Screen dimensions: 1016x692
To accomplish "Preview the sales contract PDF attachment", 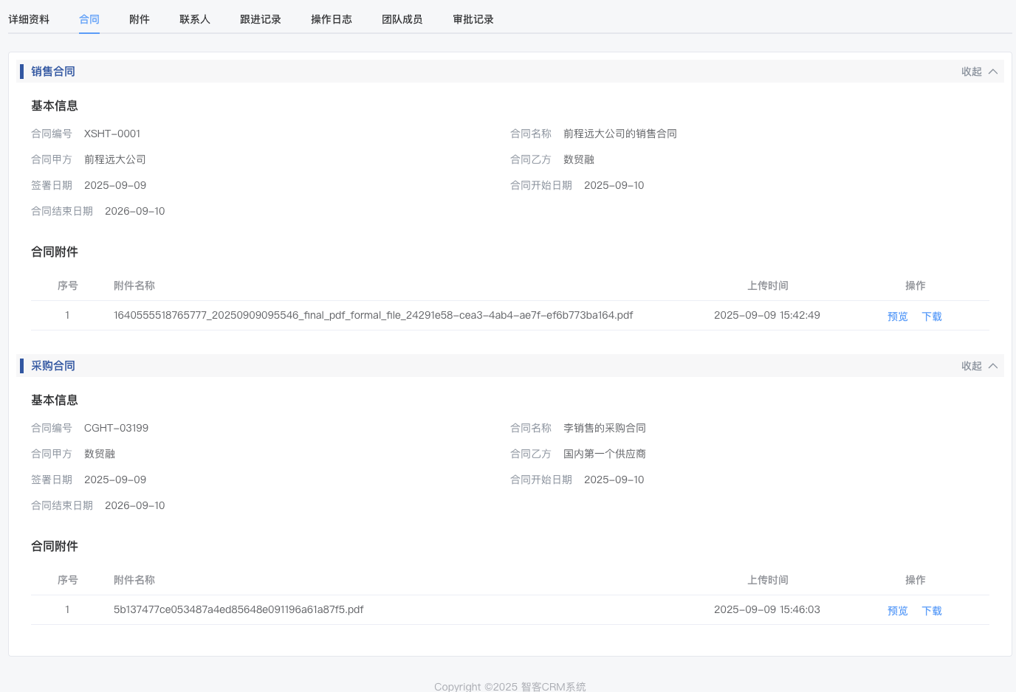I will pyautogui.click(x=898, y=316).
